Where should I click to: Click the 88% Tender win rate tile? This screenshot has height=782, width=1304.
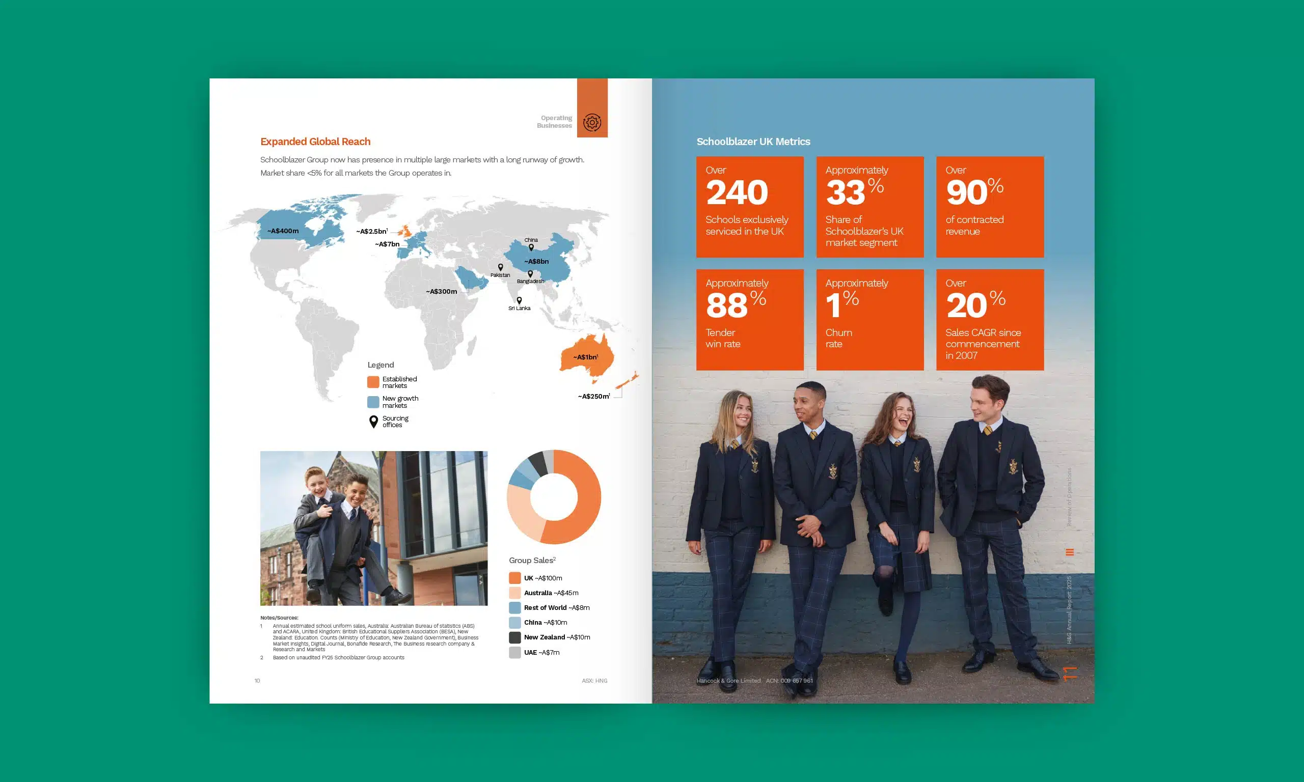pos(749,320)
